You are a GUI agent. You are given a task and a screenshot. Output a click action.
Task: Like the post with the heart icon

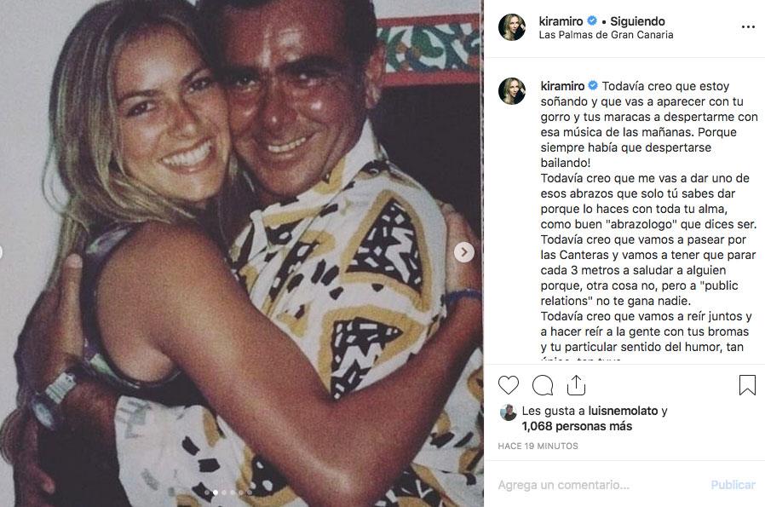(x=509, y=386)
